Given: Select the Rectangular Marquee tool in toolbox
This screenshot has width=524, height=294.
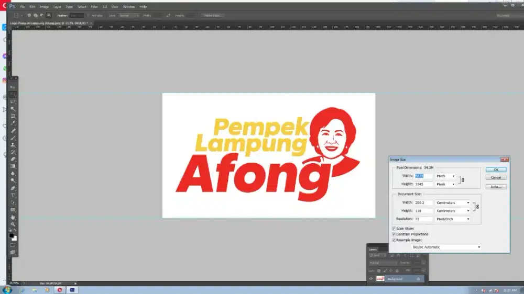Looking at the screenshot, I should click(x=13, y=95).
